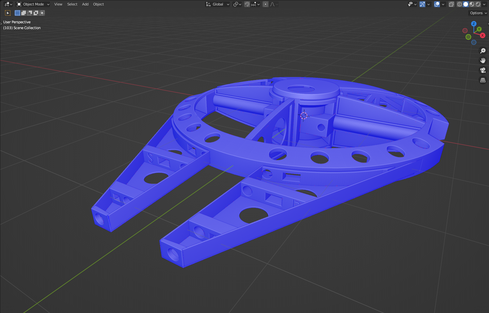Click the X axis on navigation gizmo

coord(483,35)
